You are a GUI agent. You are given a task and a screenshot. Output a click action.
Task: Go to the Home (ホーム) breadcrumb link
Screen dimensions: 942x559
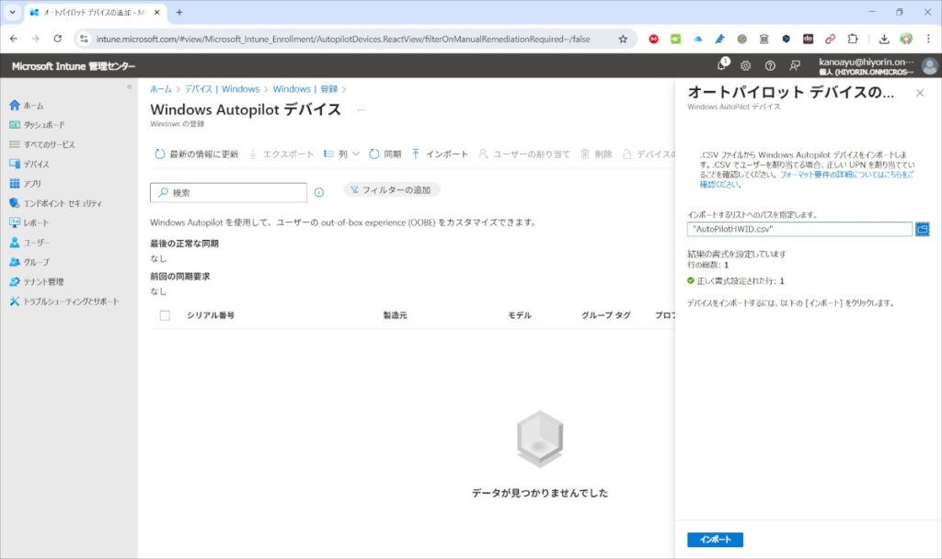tap(160, 89)
